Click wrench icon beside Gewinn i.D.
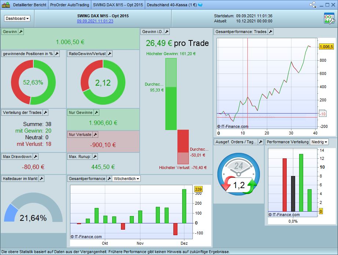 coord(167,32)
